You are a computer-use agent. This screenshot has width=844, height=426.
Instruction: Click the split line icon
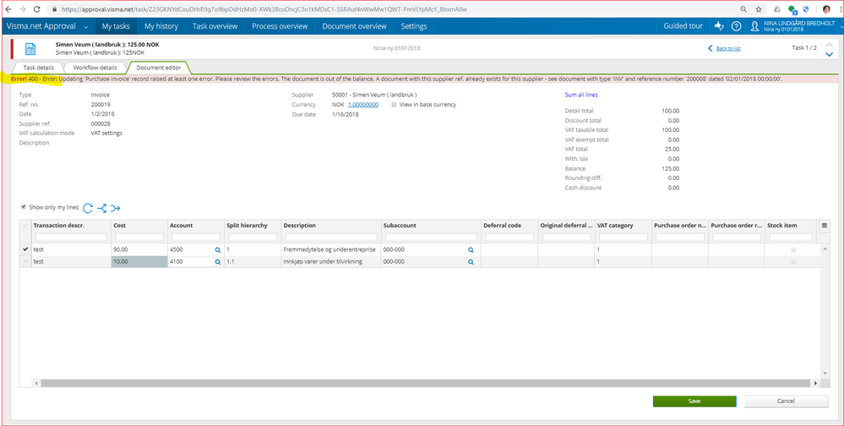101,207
